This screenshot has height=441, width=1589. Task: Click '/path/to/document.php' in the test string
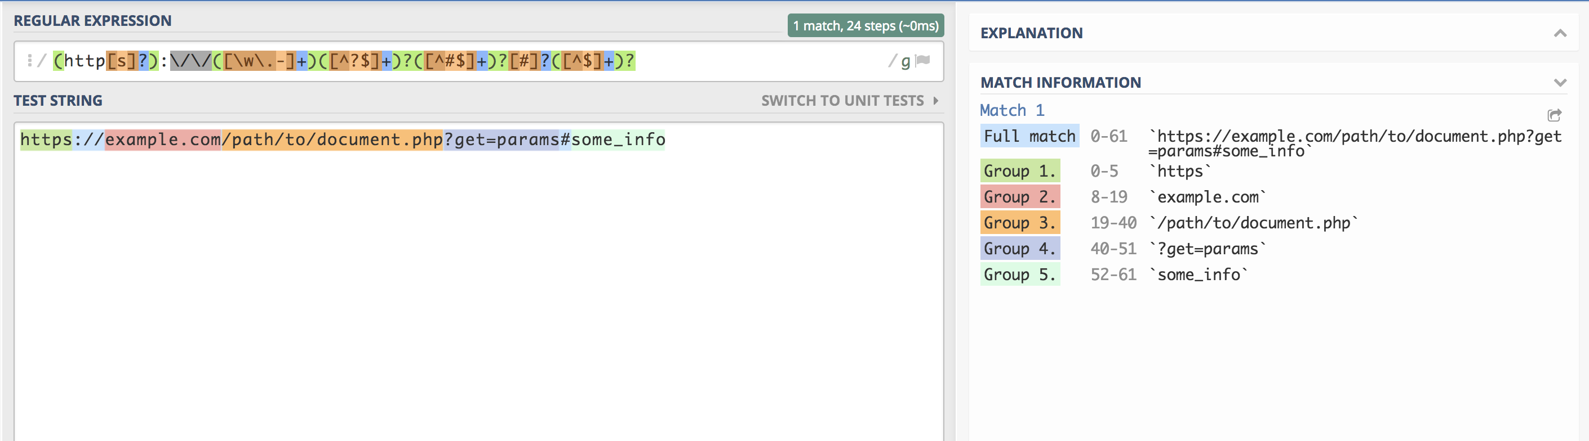[x=332, y=140]
